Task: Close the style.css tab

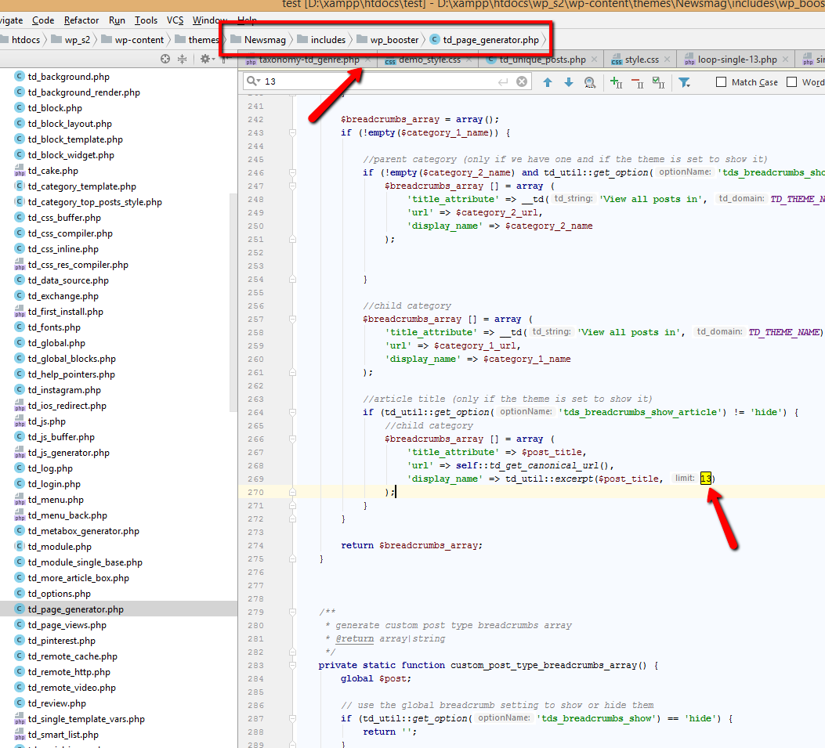Action: pos(668,60)
